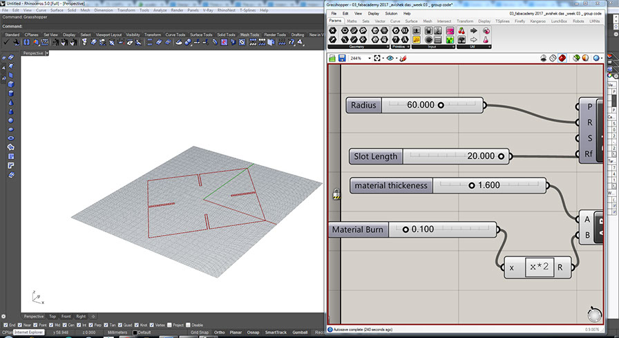619x338 pixels.
Task: Save the Grasshopper document with the floppy icon
Action: 342,58
